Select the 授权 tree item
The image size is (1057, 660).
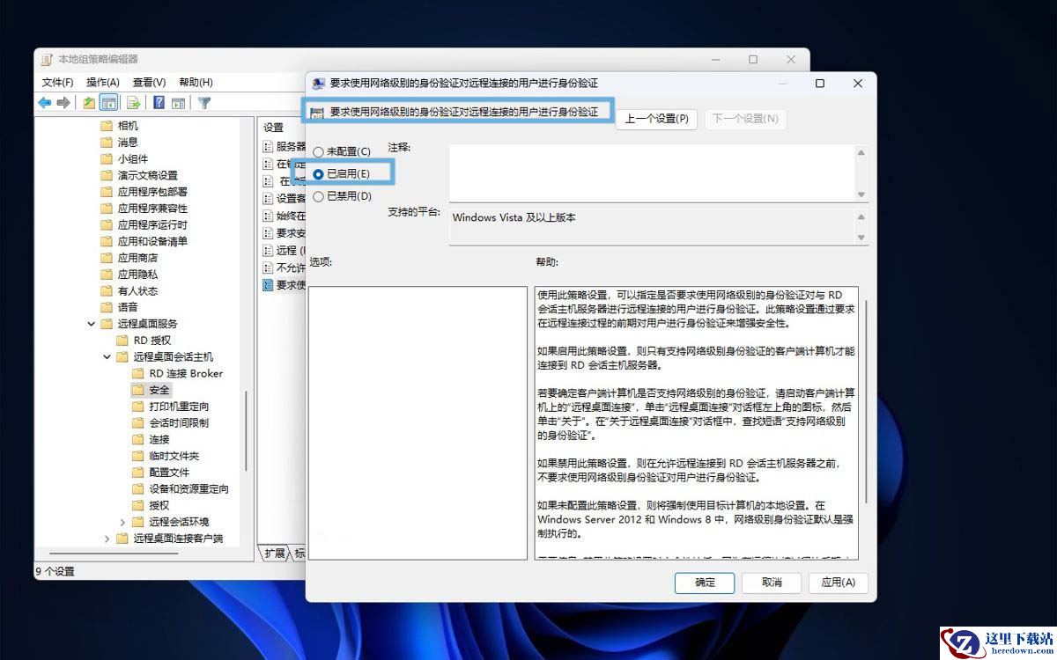(159, 505)
